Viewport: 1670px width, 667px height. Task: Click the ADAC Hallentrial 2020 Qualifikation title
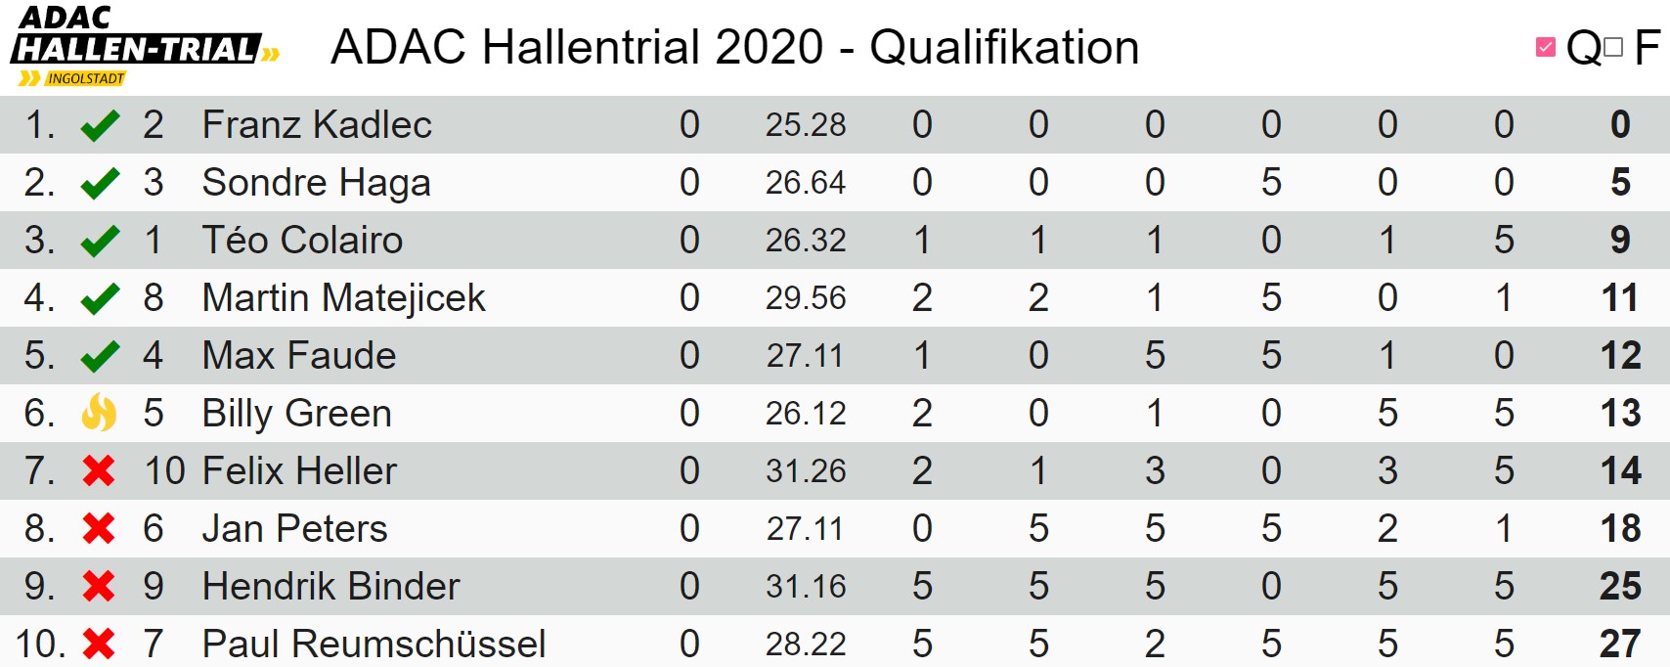[735, 47]
